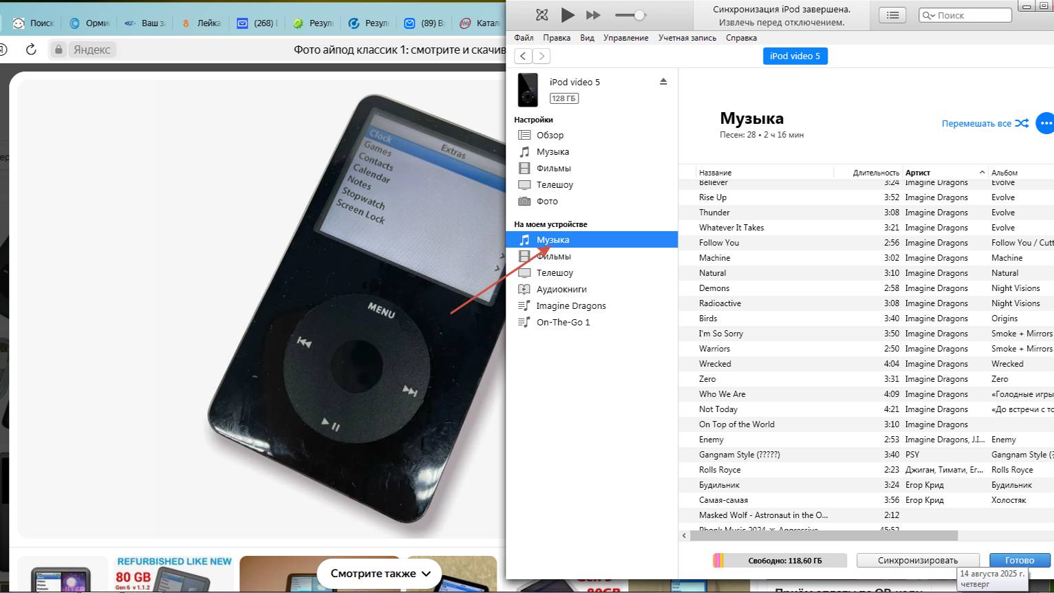Viewport: 1054px width, 593px height.
Task: Open the Imagine Dragons playlist
Action: click(x=571, y=306)
